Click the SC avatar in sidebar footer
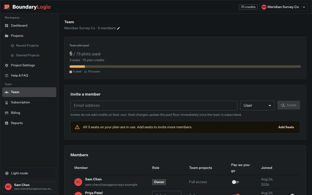This screenshot has height=195, width=312. tap(8, 187)
